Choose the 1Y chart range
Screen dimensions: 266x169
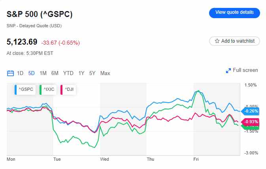pos(81,73)
